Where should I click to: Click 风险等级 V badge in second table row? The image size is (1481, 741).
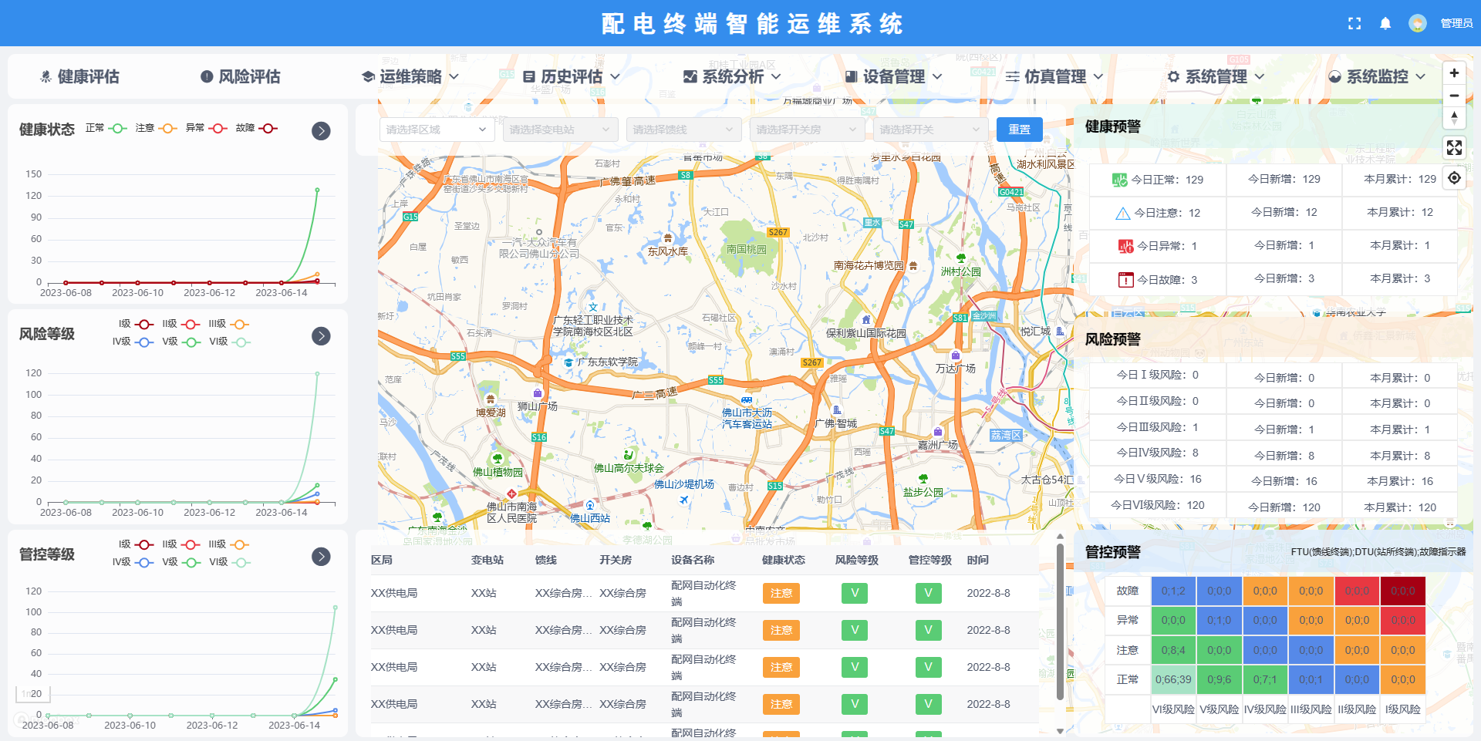[x=855, y=630]
